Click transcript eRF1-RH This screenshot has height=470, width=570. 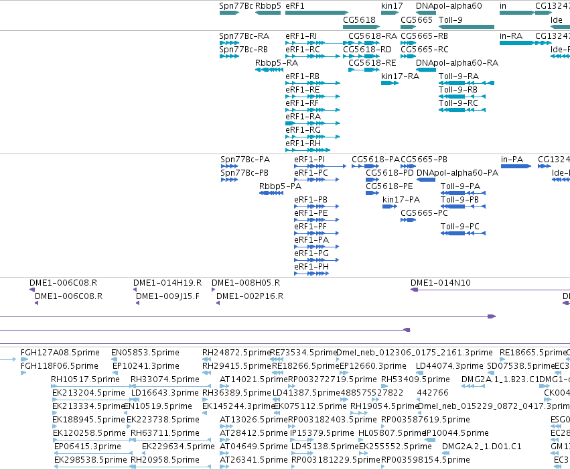click(303, 143)
